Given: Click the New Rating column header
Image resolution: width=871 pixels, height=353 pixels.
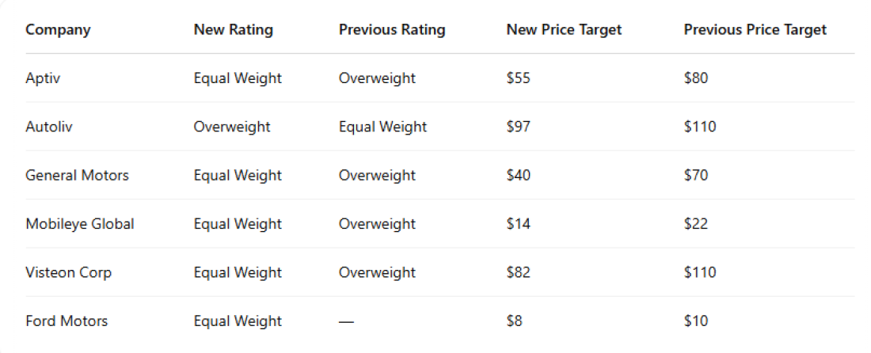Looking at the screenshot, I should [233, 30].
